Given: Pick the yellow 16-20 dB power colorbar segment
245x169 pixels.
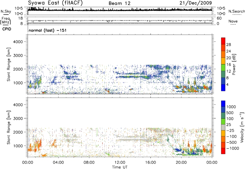Looking at the screenshot, I should pyautogui.click(x=223, y=61).
